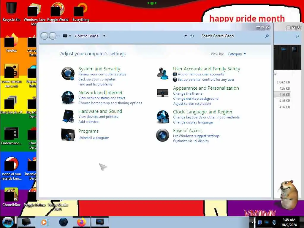Open the Hardware and Sound heading
Screen dimensions: 304x228
coord(100,111)
